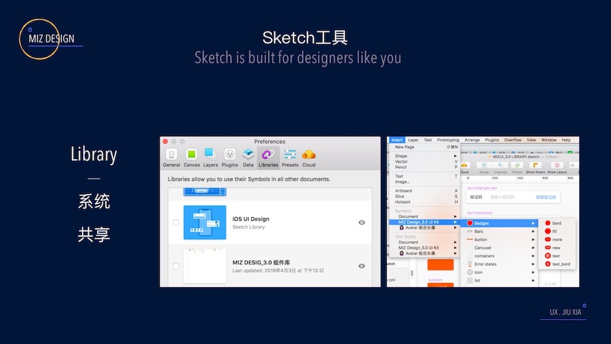Open the Arrange menu
The height and width of the screenshot is (344, 611).
tap(472, 140)
